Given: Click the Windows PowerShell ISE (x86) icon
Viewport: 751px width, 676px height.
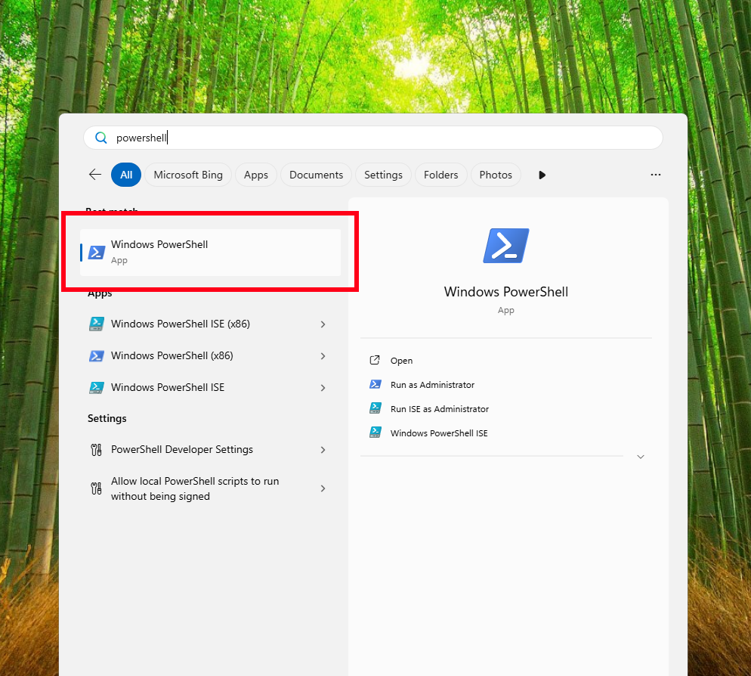Looking at the screenshot, I should tap(97, 324).
